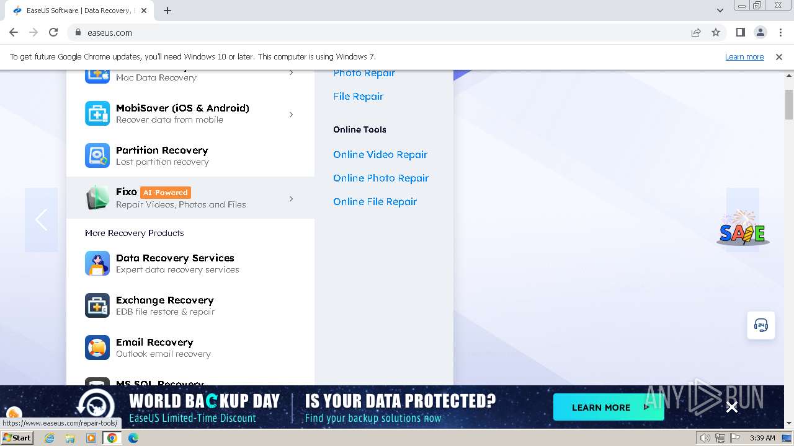Open the Online Video Repair link
This screenshot has height=446, width=794.
[x=380, y=154]
